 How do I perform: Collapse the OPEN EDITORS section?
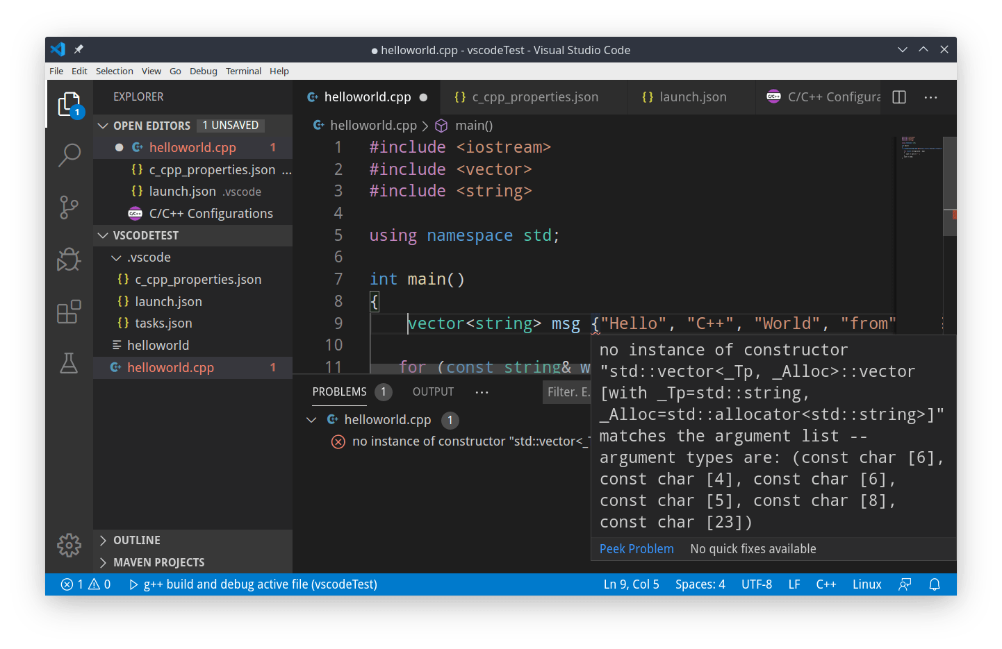(x=193, y=126)
